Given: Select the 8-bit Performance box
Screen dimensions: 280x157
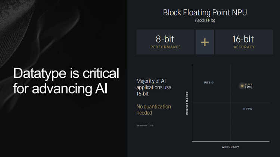Looking at the screenshot, I should (165, 42).
